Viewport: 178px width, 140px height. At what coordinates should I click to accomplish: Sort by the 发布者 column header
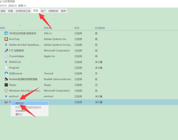point(48,28)
